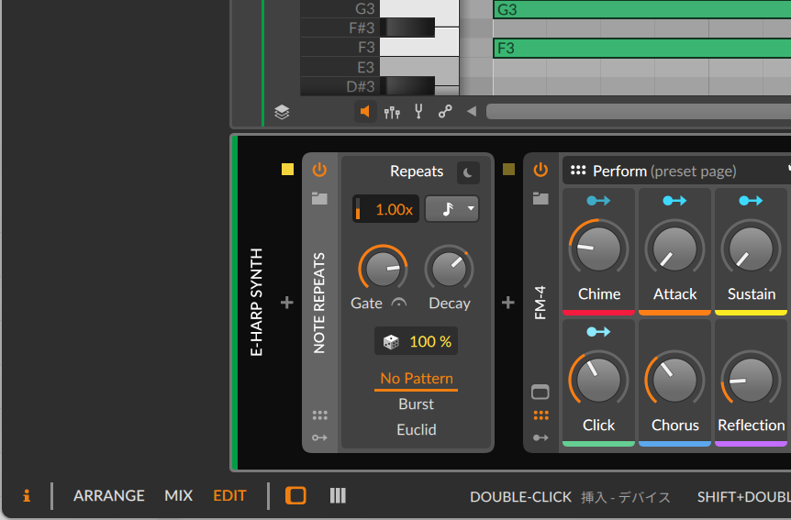
Task: Click the layers stack icon in note editor
Action: [x=282, y=112]
